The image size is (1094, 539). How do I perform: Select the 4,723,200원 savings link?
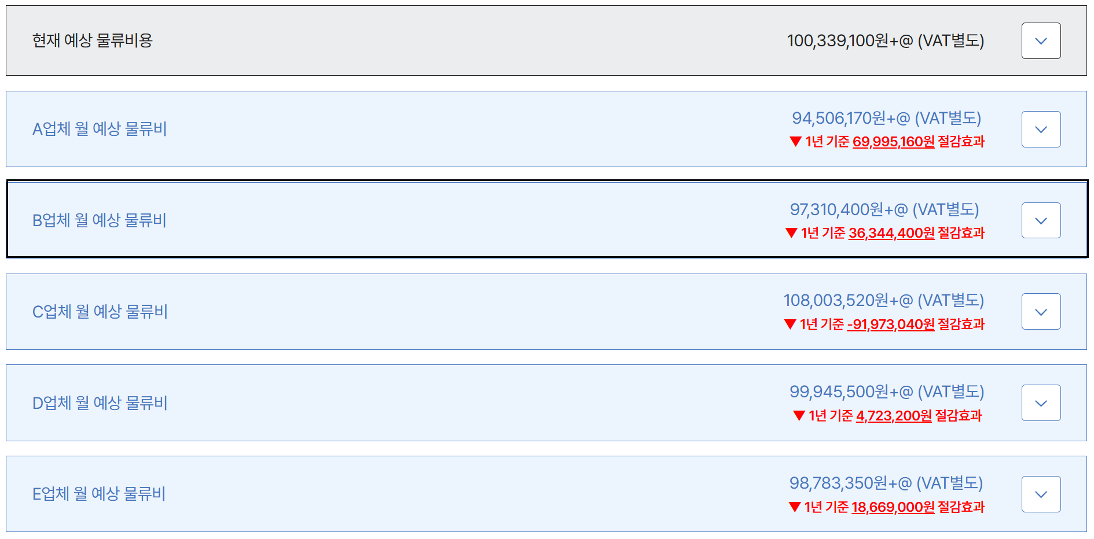click(894, 416)
